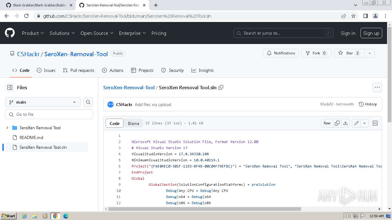Open symbols panel icon
This screenshot has height=220, width=392.
375,123
